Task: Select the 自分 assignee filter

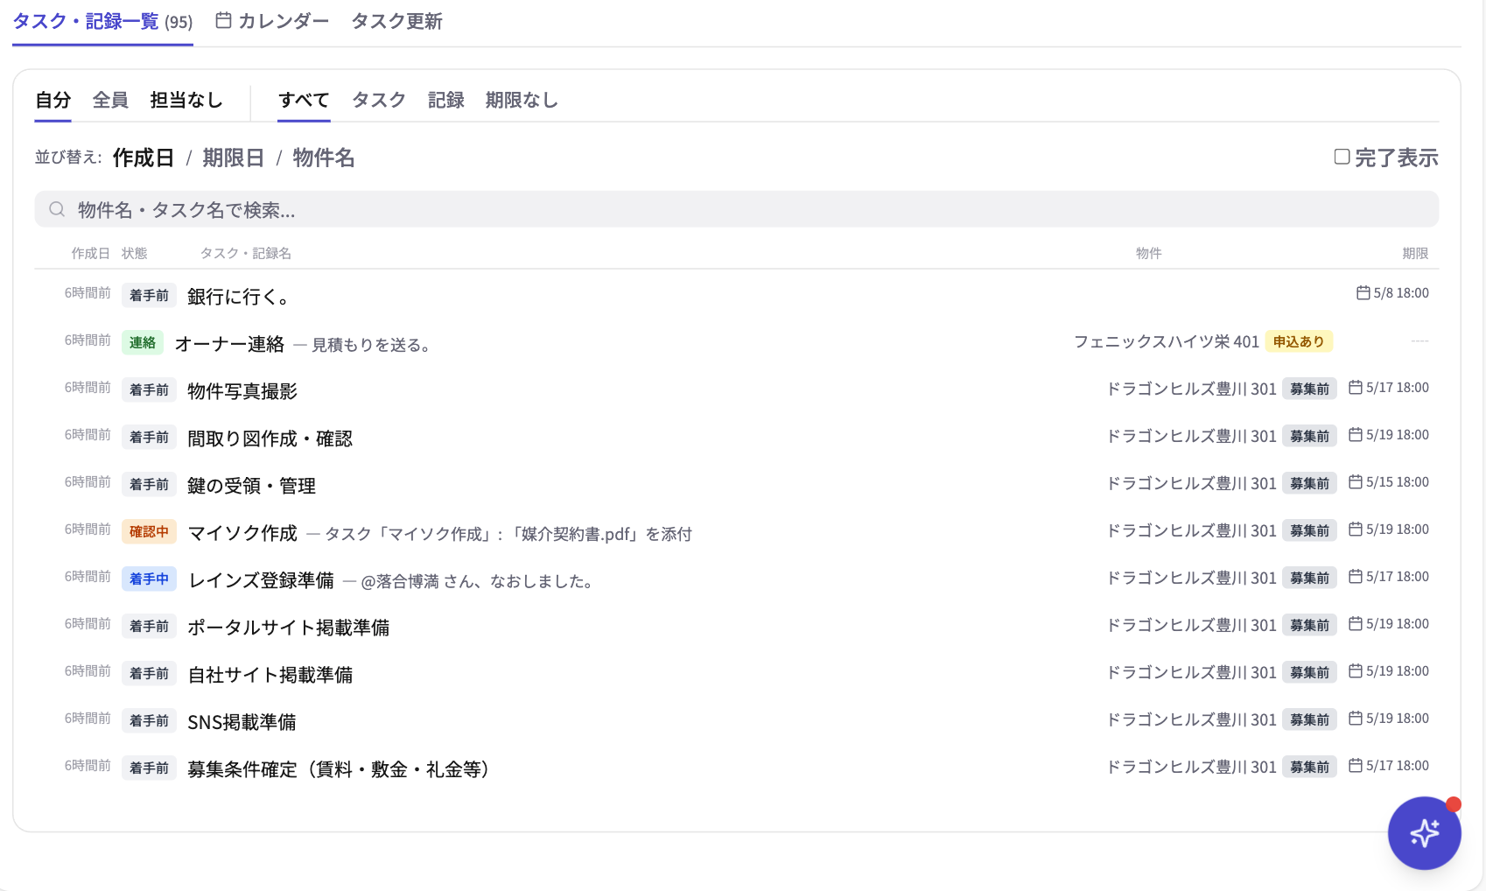Action: pyautogui.click(x=53, y=100)
